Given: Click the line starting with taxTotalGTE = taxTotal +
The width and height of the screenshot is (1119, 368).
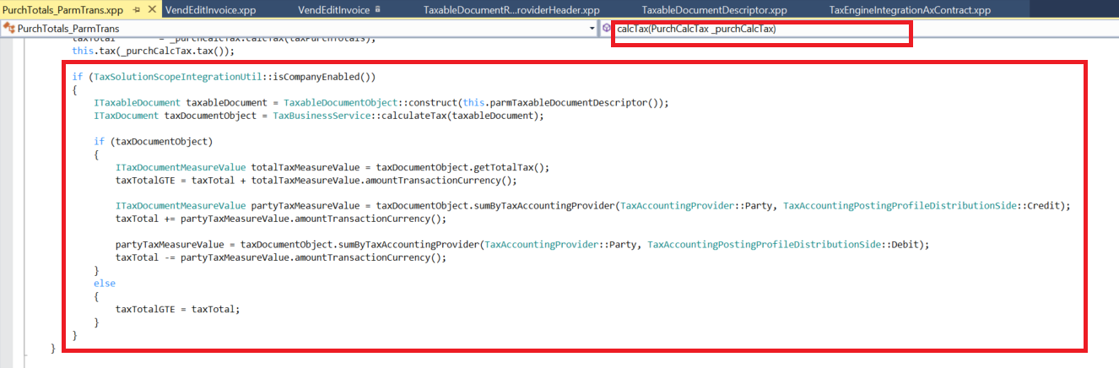Looking at the screenshot, I should click(x=316, y=180).
